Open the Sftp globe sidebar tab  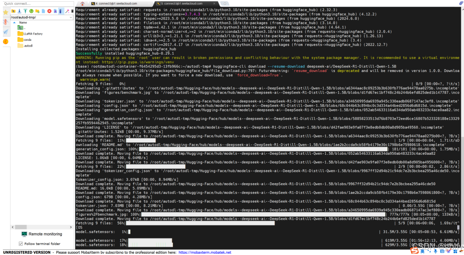click(5, 41)
